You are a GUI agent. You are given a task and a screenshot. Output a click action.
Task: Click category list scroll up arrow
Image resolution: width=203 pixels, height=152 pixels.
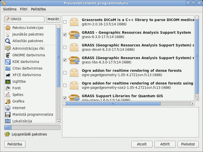58,26
